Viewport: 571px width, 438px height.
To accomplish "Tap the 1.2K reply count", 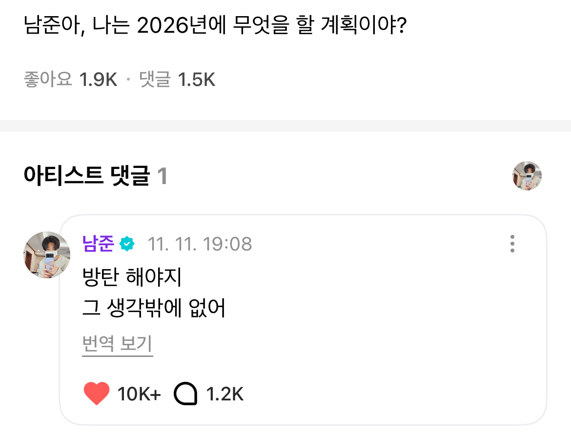I will coord(225,394).
